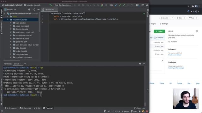This screenshot has height=113, width=202.
Task: Click the main branch widget in status bar
Action: 134,111
